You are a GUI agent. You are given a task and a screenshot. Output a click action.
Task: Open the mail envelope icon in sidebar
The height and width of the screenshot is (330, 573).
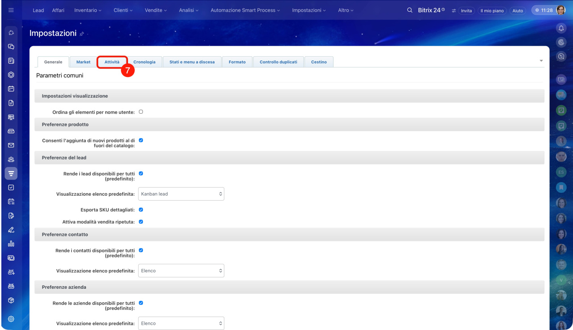click(x=11, y=145)
